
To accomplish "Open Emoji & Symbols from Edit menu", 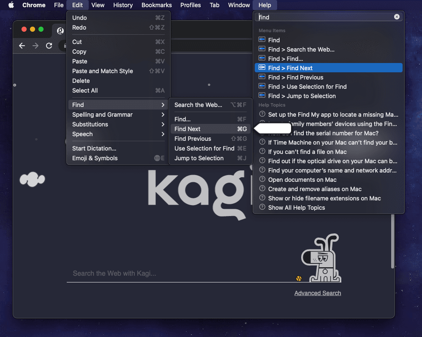I will coord(118,158).
